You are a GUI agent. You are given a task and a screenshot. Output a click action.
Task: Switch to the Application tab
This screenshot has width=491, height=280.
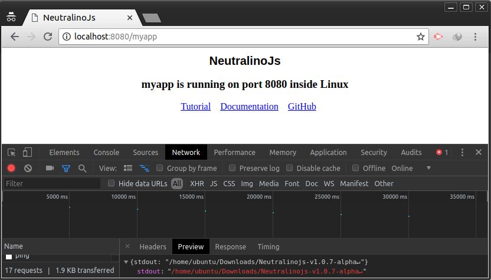[328, 152]
